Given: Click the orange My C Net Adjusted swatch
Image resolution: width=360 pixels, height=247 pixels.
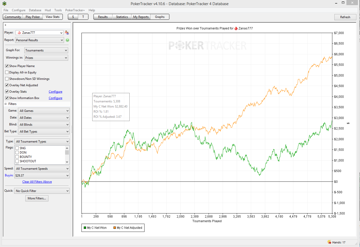Looking at the screenshot, I should [x=115, y=228].
